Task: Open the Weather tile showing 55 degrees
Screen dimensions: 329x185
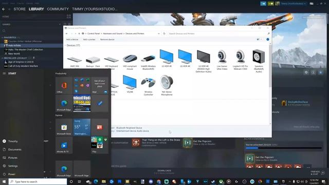Action: pos(82,127)
